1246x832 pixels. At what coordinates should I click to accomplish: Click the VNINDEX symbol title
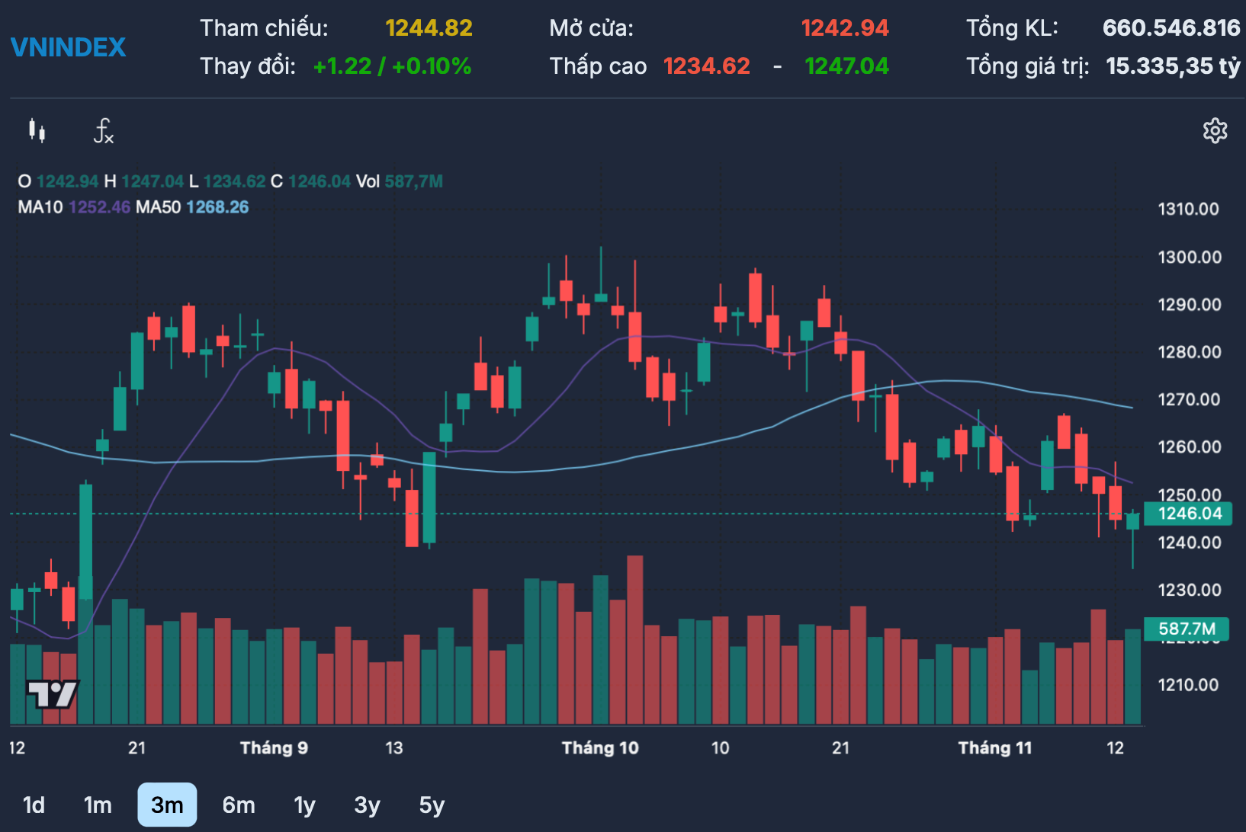click(x=69, y=47)
